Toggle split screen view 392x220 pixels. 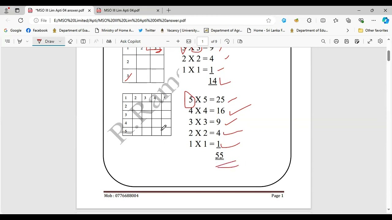pyautogui.click(x=323, y=20)
